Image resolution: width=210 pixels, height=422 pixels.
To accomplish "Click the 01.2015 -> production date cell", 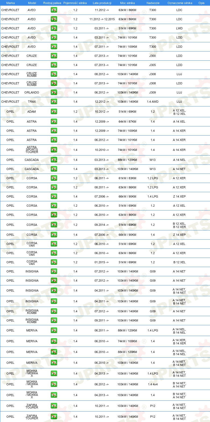I will click(102, 262).
